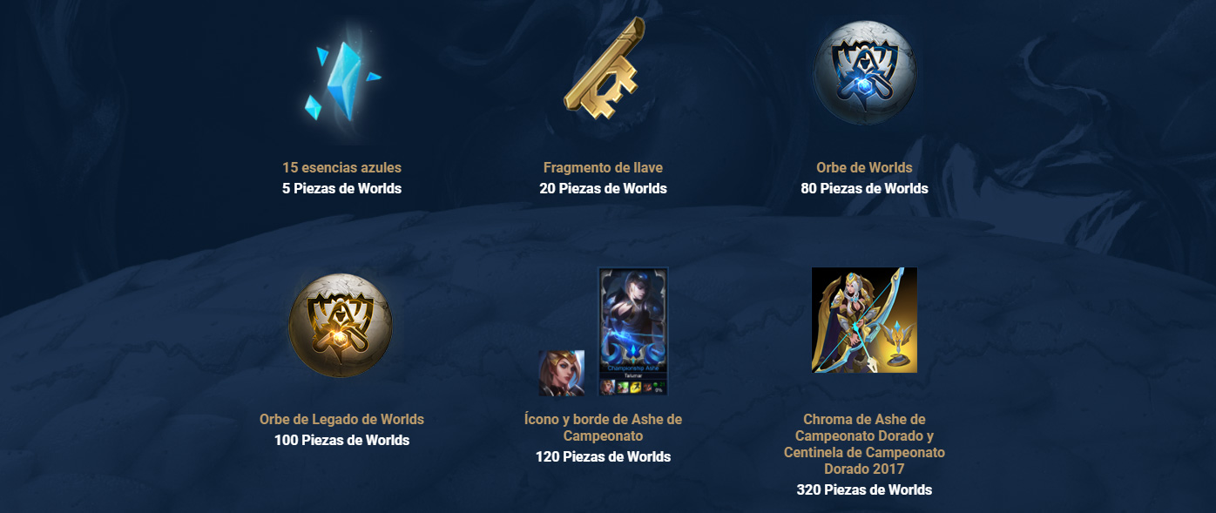
Task: Select 'Chroma de Ashe de Campeonato Dorado' text
Action: [864, 428]
